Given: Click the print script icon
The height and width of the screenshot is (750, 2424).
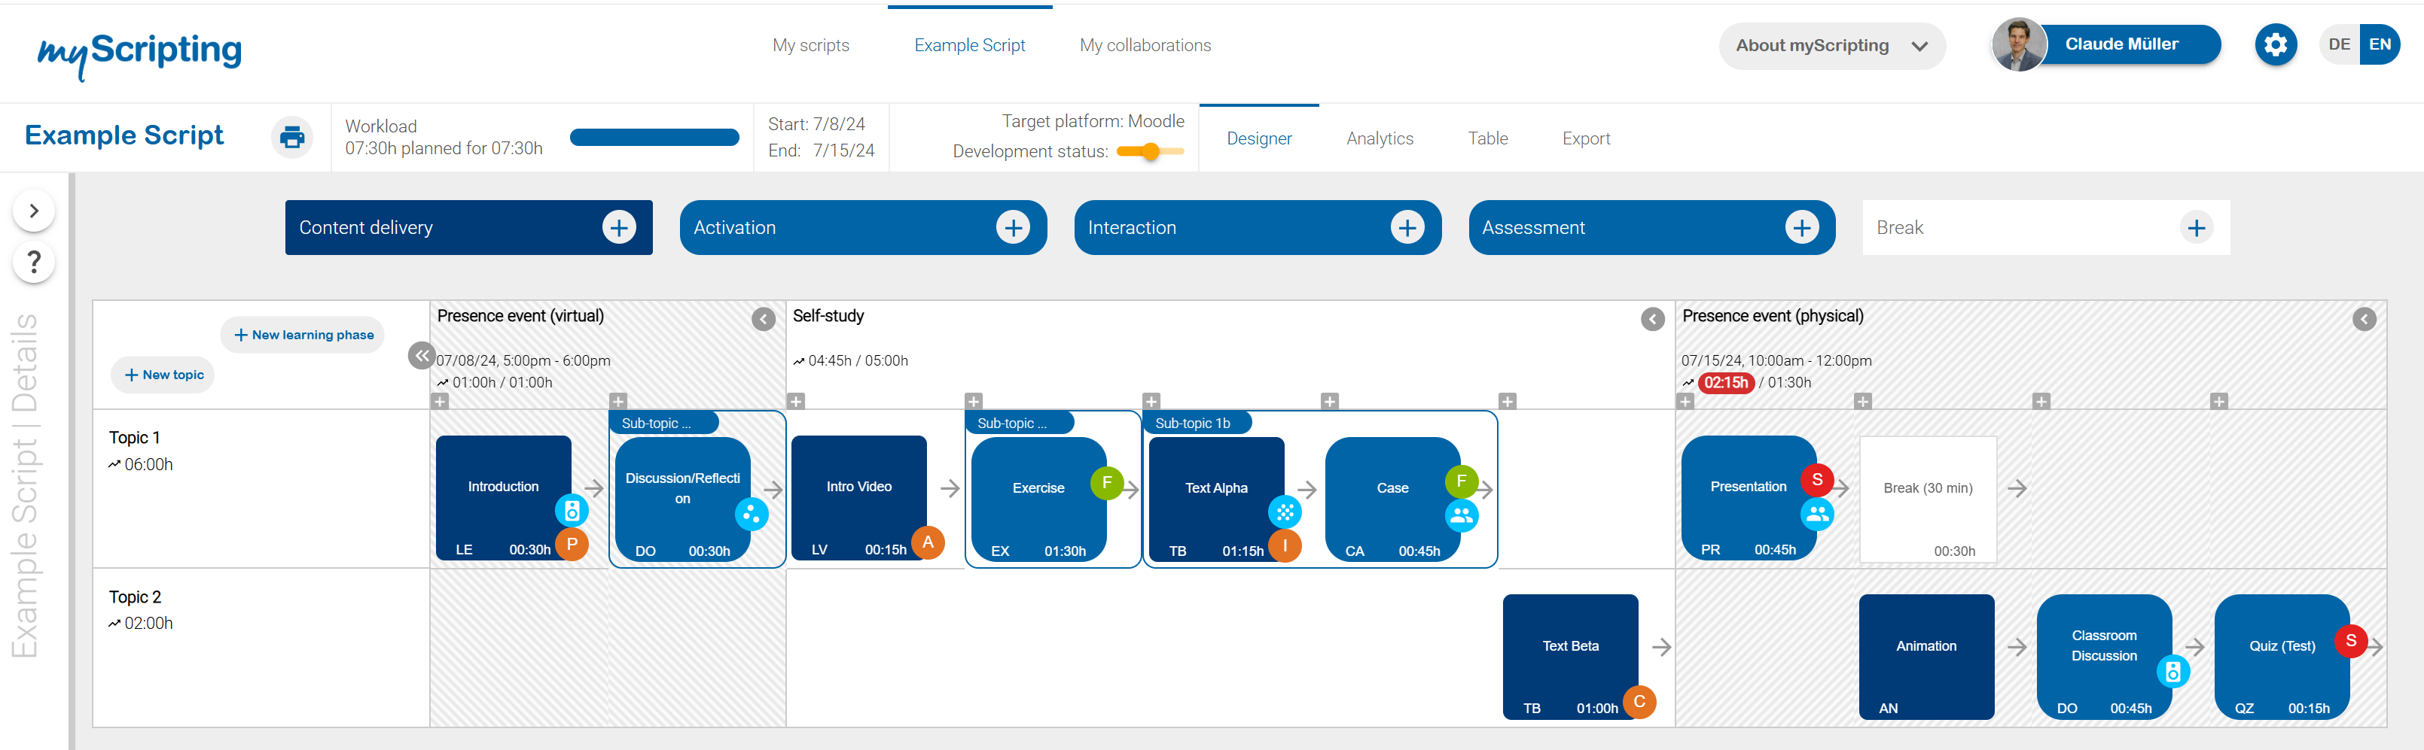Looking at the screenshot, I should (293, 137).
